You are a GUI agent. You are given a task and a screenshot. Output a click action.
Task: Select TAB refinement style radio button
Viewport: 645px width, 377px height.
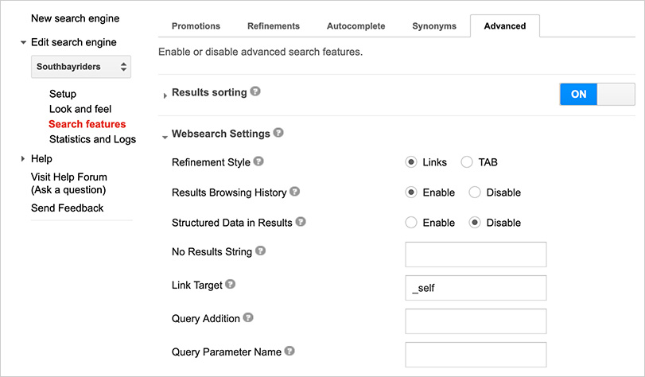point(467,162)
